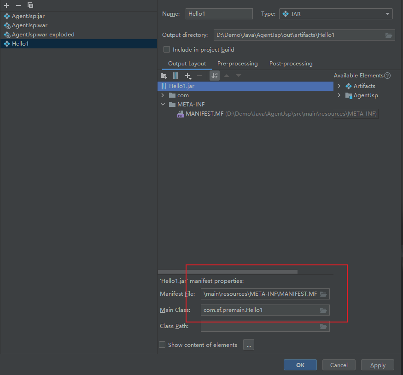Click the Add artifact plus icon

click(x=6, y=6)
